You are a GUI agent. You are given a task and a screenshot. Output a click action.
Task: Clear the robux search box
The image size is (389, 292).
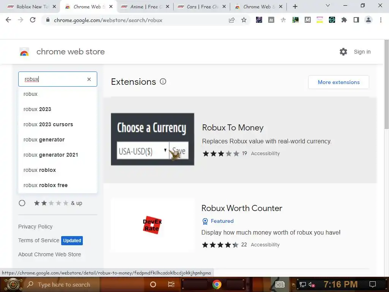(x=89, y=79)
